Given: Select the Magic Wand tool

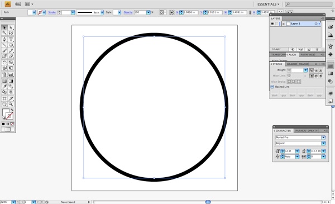Looking at the screenshot, I should [4, 33].
